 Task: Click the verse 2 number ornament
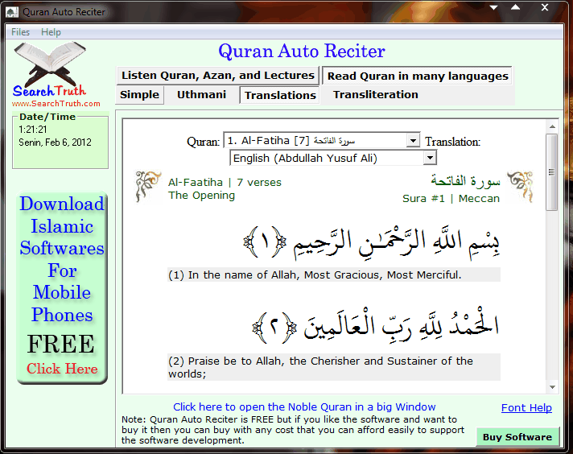pos(274,328)
